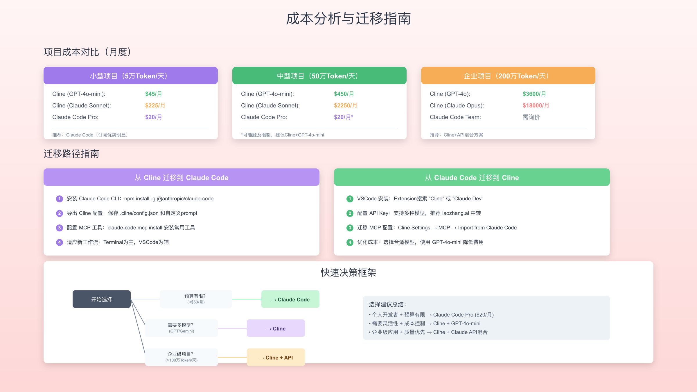Viewport: 697px width, 392px height.
Task: Click the Claude Code Team: label
Action: (455, 117)
